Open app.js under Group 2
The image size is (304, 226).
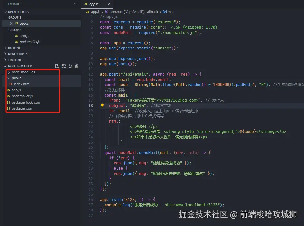(24, 36)
